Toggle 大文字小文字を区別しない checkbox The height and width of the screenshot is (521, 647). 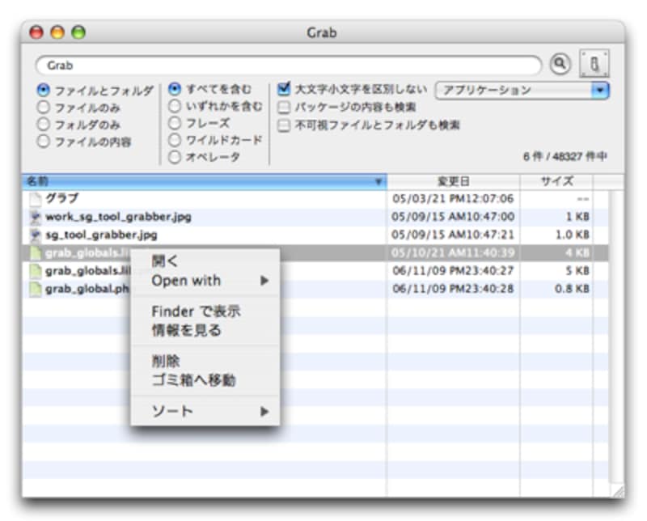pos(284,90)
